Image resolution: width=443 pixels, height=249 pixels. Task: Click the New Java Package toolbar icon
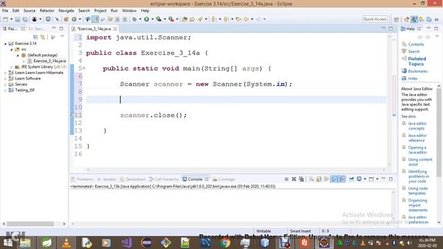pos(66,19)
